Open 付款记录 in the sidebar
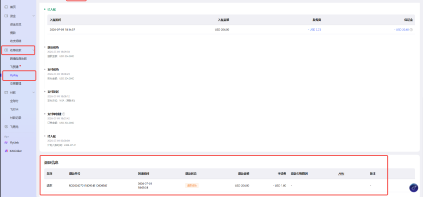 pyautogui.click(x=16, y=117)
